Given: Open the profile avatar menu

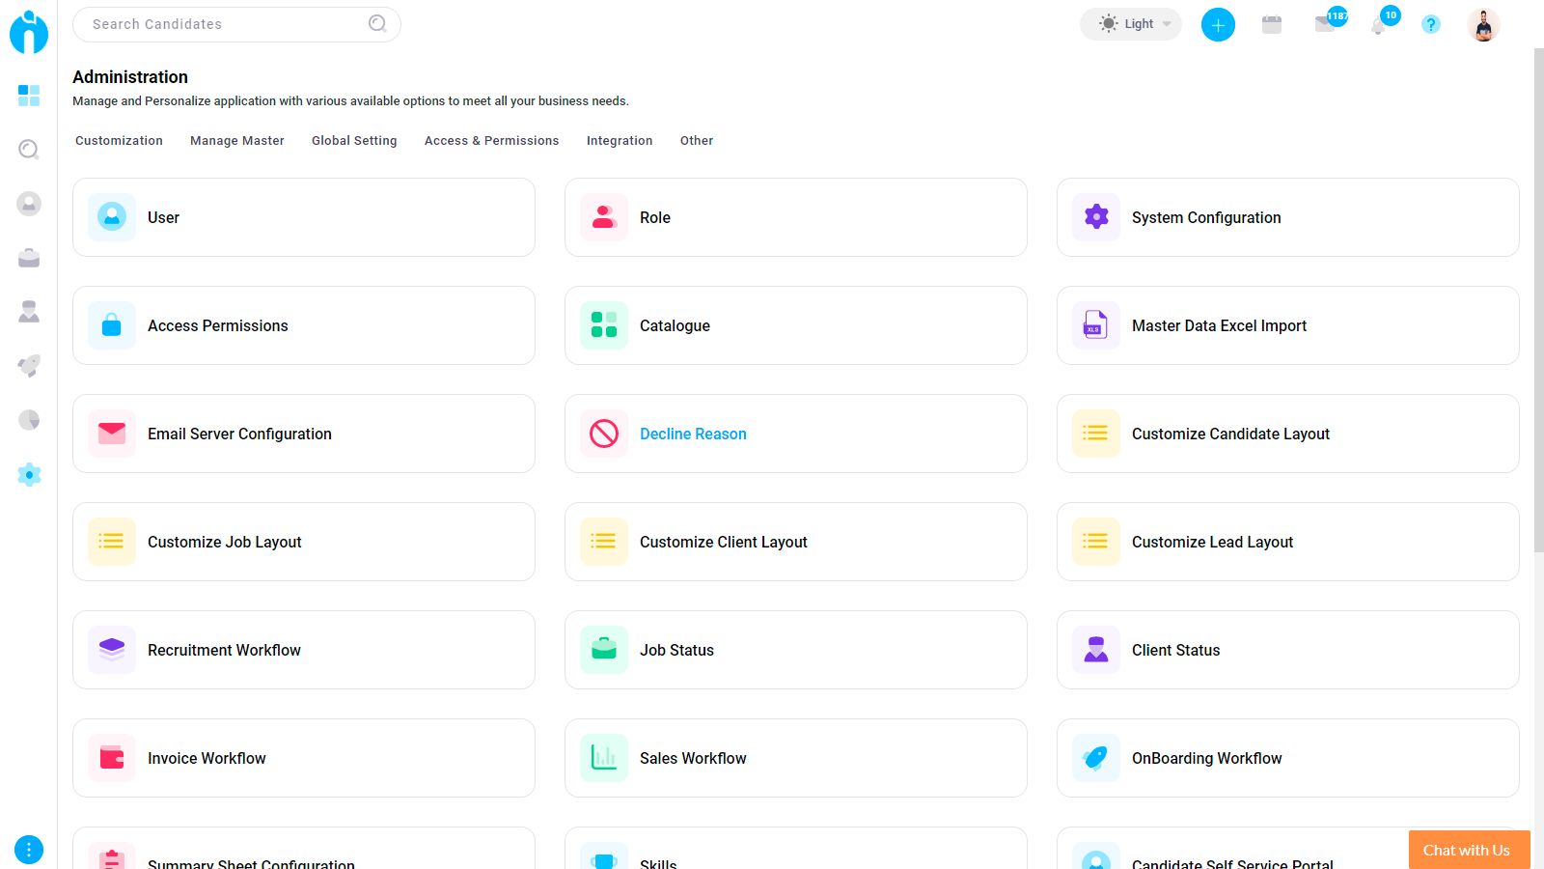Looking at the screenshot, I should 1483,24.
